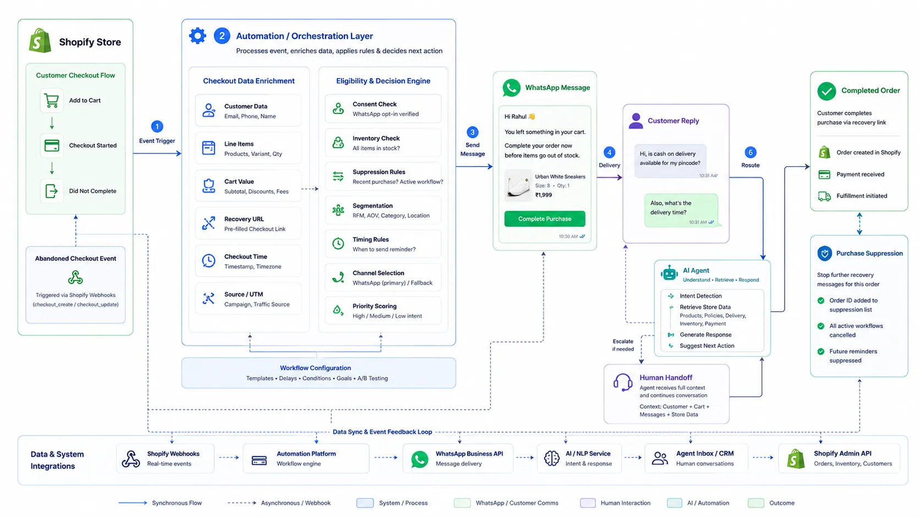Click the WhatsApp / Customer Comms legend swatch
The image size is (920, 518).
pyautogui.click(x=462, y=503)
